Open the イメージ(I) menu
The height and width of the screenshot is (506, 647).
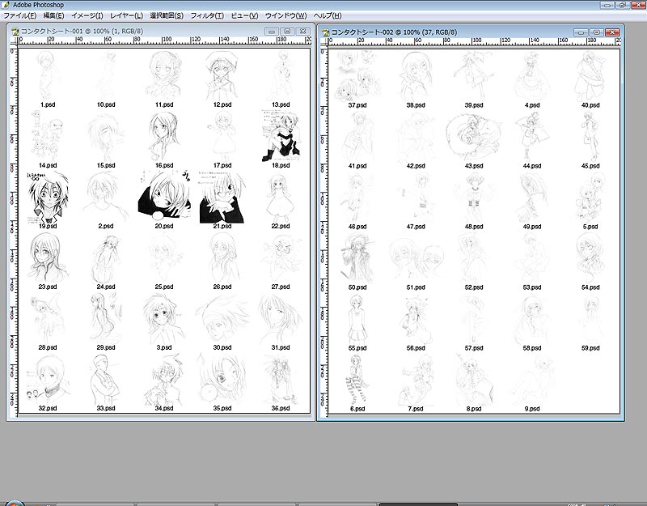tap(87, 16)
